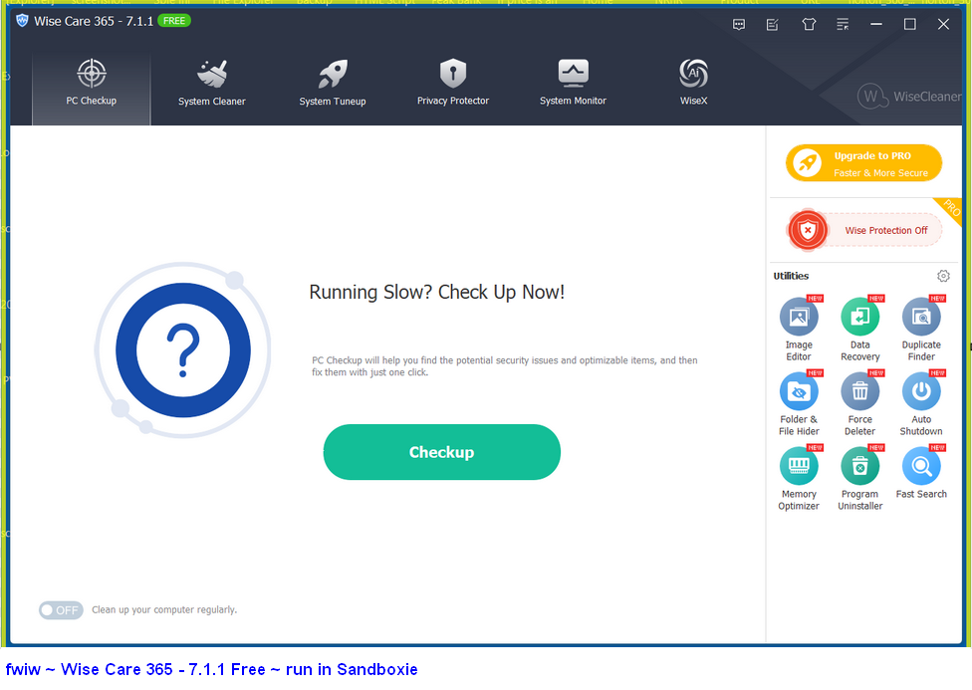The height and width of the screenshot is (690, 972).
Task: Go to the Privacy Protector tab
Action: point(453,83)
